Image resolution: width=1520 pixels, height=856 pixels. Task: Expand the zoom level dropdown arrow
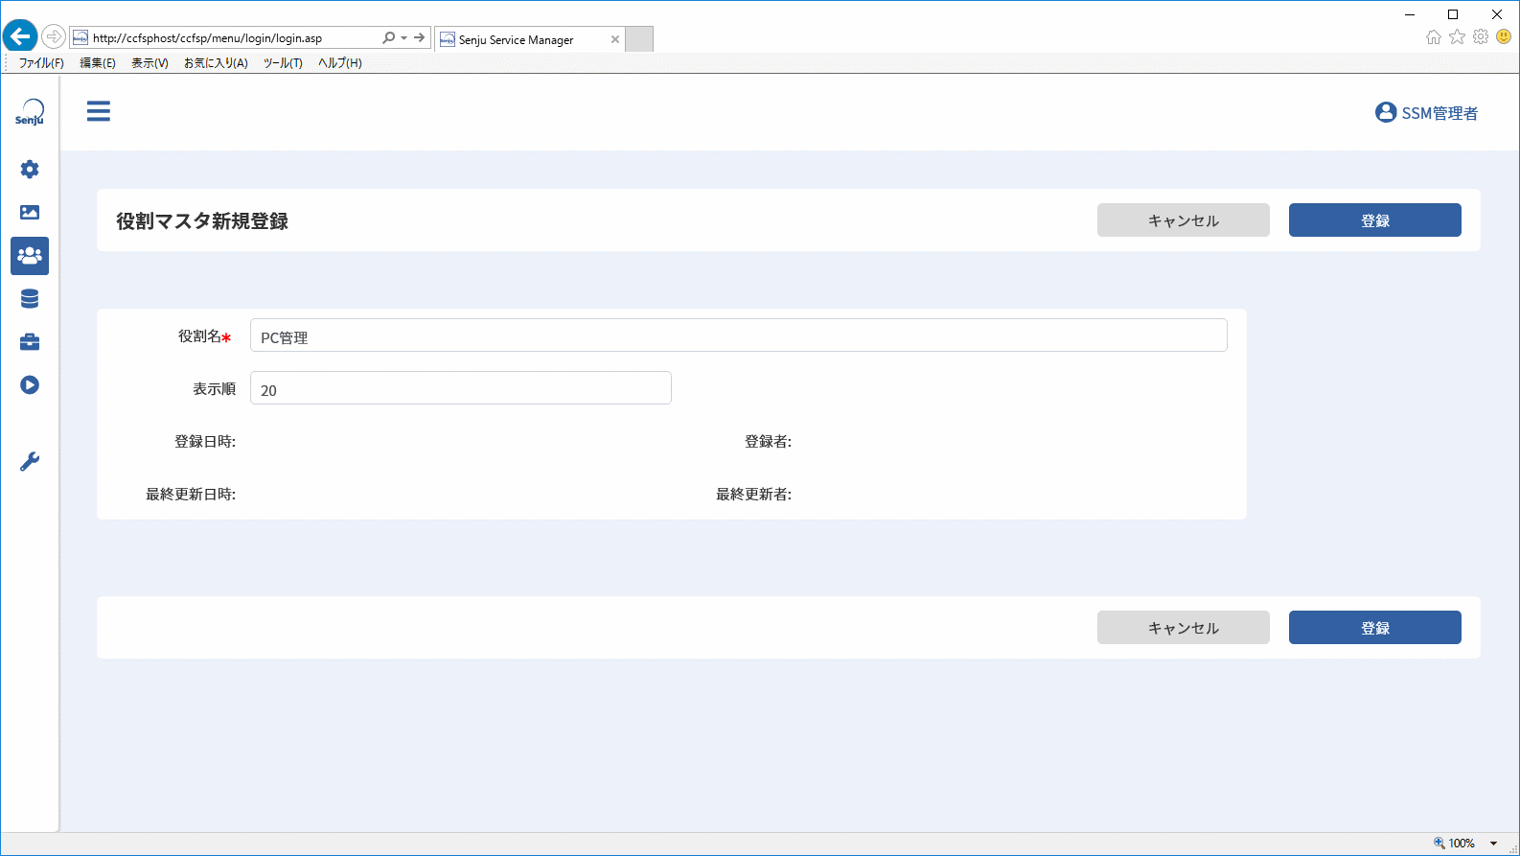tap(1493, 844)
